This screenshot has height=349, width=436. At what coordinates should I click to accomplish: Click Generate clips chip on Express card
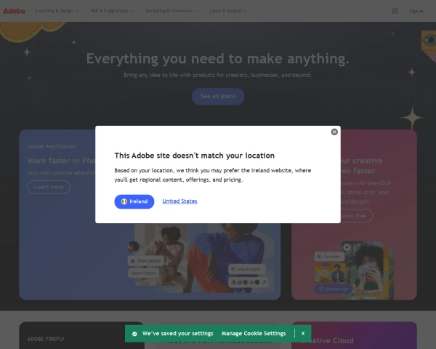pyautogui.click(x=334, y=289)
